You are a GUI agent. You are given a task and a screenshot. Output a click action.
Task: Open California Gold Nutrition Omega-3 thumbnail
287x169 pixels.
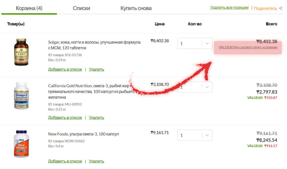tap(21, 96)
